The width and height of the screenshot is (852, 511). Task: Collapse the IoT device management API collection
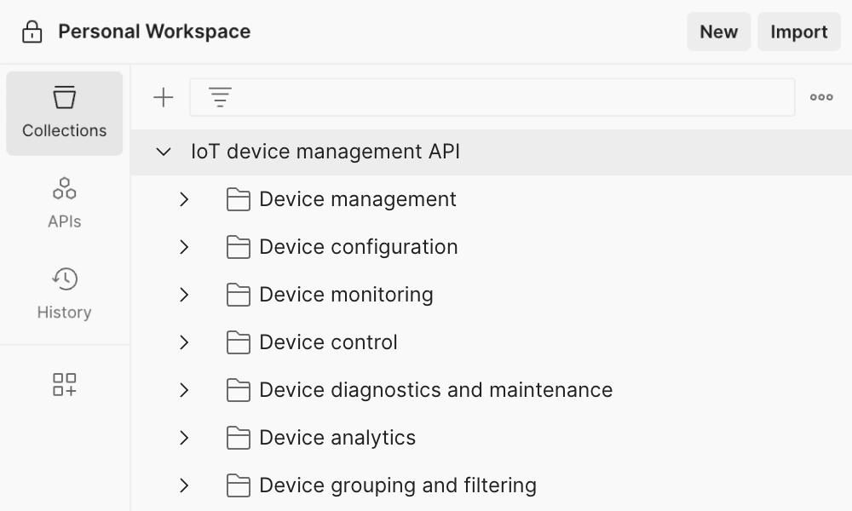click(164, 152)
